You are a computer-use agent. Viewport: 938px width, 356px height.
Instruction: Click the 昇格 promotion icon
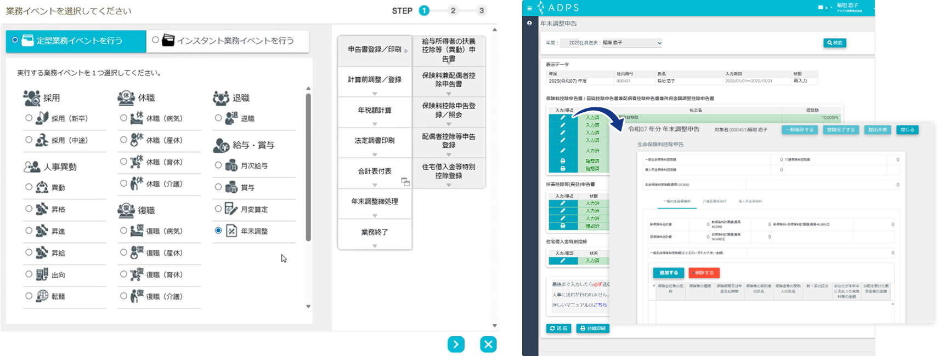tap(42, 209)
